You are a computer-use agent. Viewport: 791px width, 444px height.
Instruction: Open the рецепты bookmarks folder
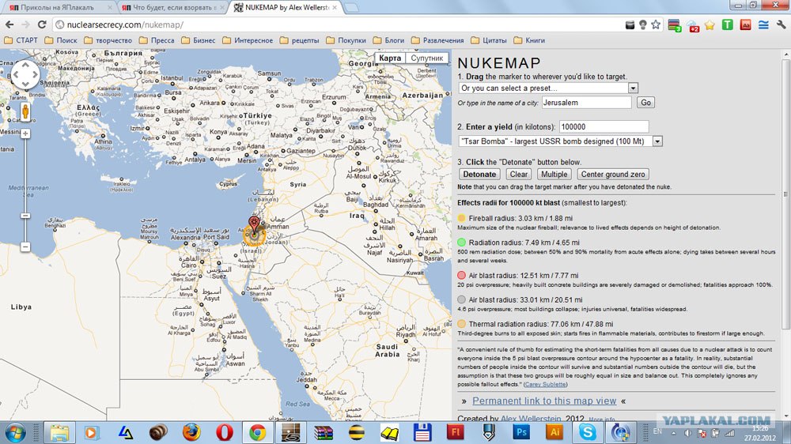pos(299,40)
